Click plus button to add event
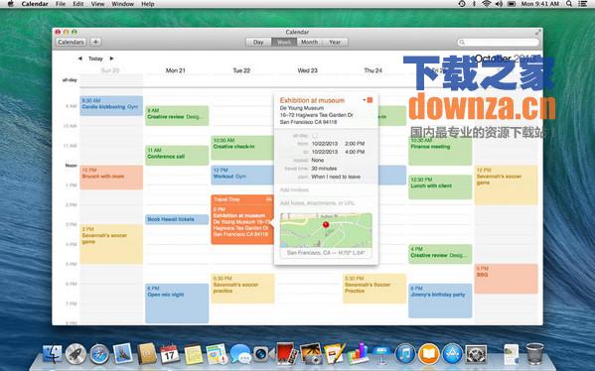595x371 pixels. point(95,42)
